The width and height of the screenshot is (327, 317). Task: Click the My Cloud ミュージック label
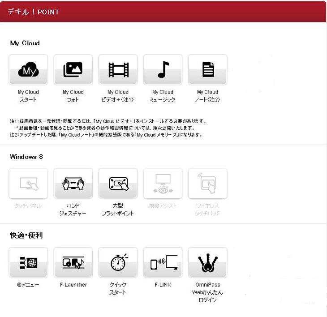[x=163, y=96]
